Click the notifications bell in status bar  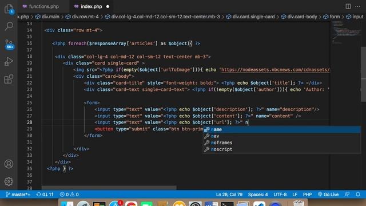[358, 195]
